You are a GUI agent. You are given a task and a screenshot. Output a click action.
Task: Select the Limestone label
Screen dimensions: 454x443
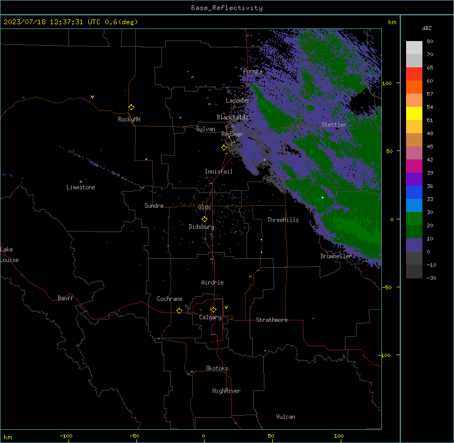pos(81,187)
